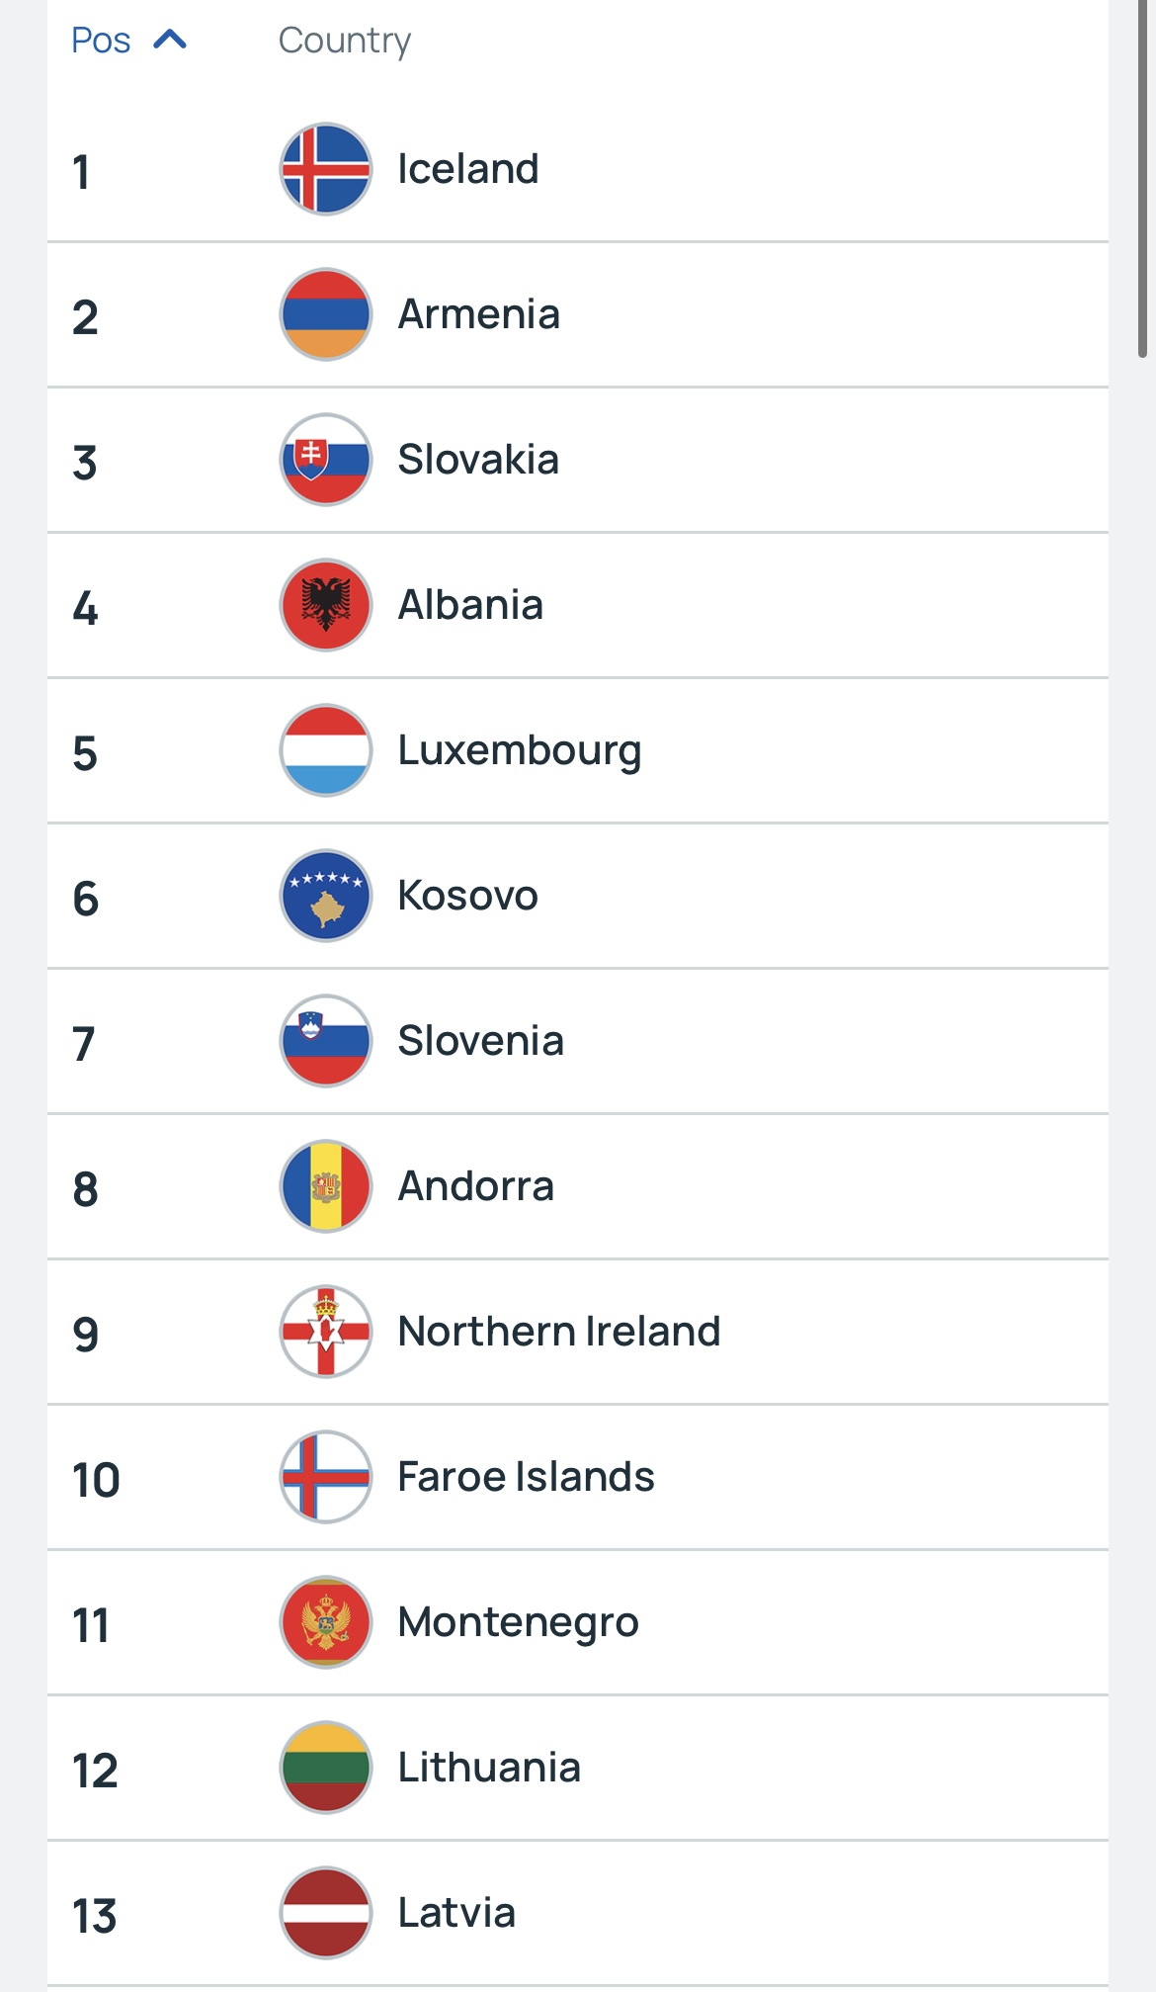Select the Lithuania flag icon
Viewport: 1156px width, 1992px height.
[326, 1768]
